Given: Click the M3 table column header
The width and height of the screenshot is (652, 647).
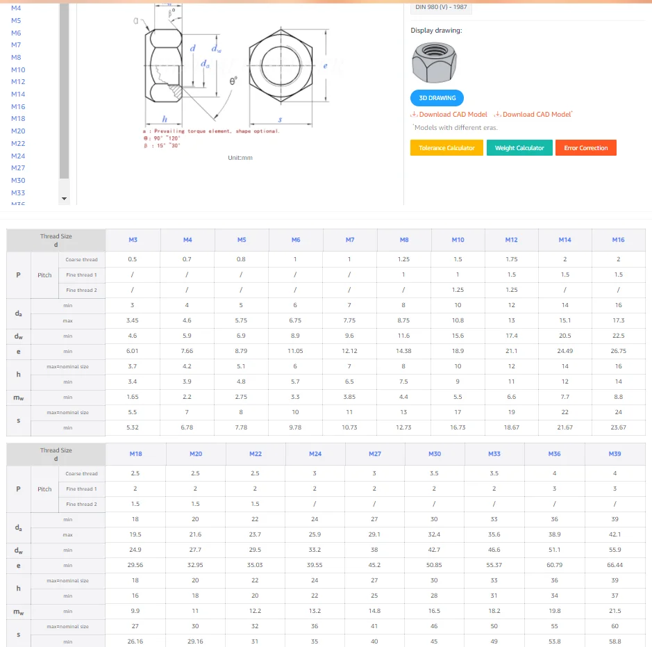Looking at the screenshot, I should (x=133, y=240).
